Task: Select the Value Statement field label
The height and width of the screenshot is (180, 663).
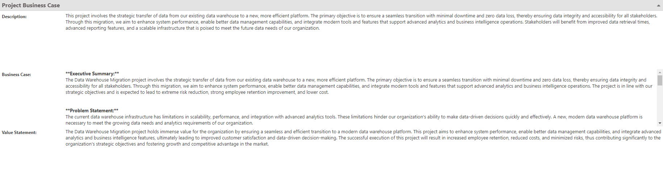Action: (x=19, y=133)
